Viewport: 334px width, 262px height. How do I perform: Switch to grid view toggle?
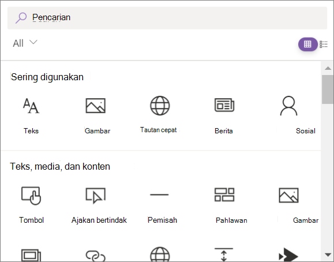click(x=307, y=44)
